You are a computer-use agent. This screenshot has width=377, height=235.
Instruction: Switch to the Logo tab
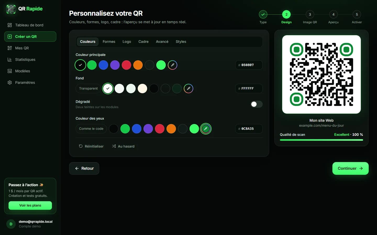tap(127, 42)
